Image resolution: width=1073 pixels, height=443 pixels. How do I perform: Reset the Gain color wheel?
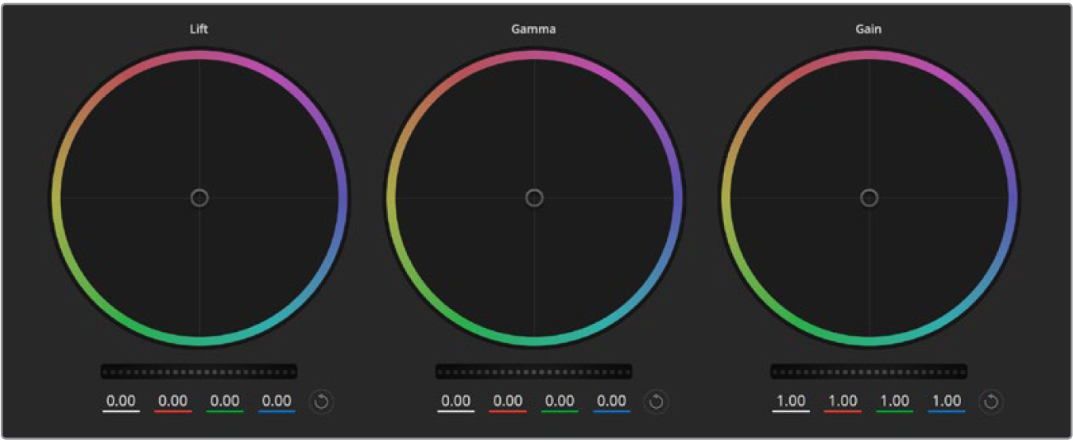990,402
